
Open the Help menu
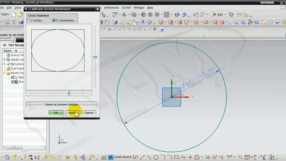(150, 8)
